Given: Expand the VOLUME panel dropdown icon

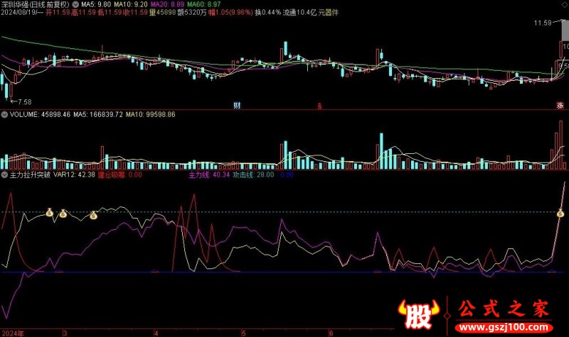Looking at the screenshot, I should point(4,115).
